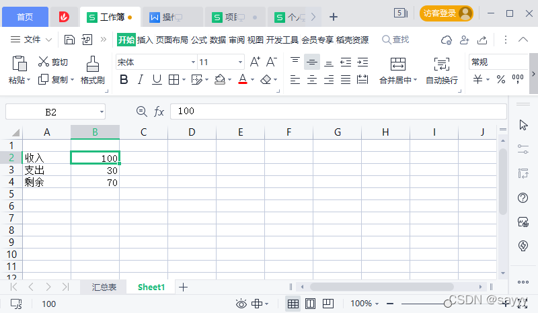Click the increase indent icon
Screen dimensions: 538x313
point(362,62)
